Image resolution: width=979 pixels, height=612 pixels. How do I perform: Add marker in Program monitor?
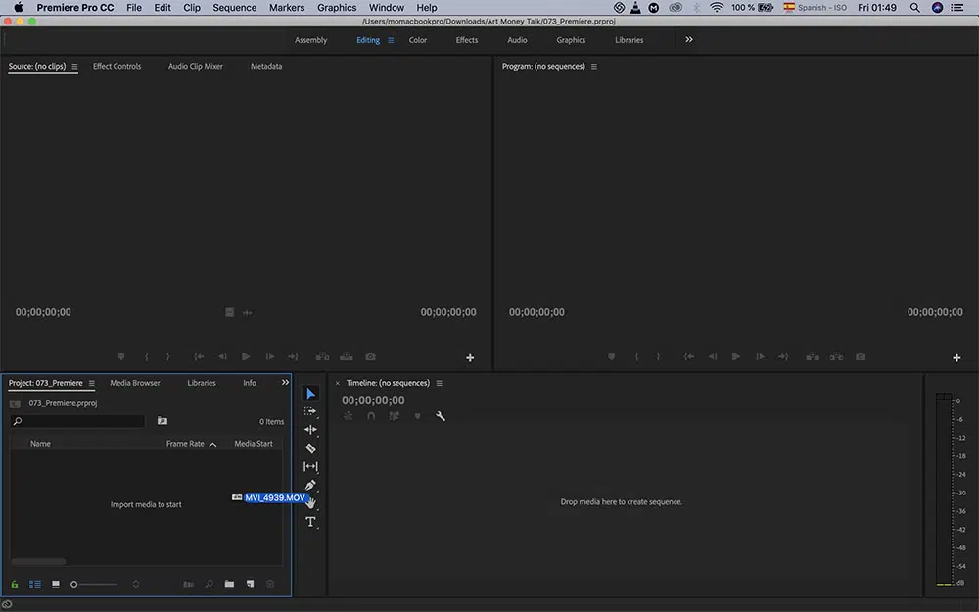pos(611,356)
